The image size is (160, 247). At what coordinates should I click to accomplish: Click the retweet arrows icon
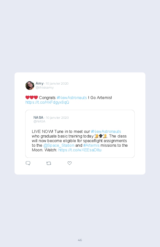point(49,163)
